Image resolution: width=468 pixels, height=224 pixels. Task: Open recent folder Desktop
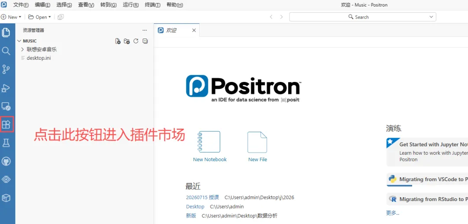(195, 207)
